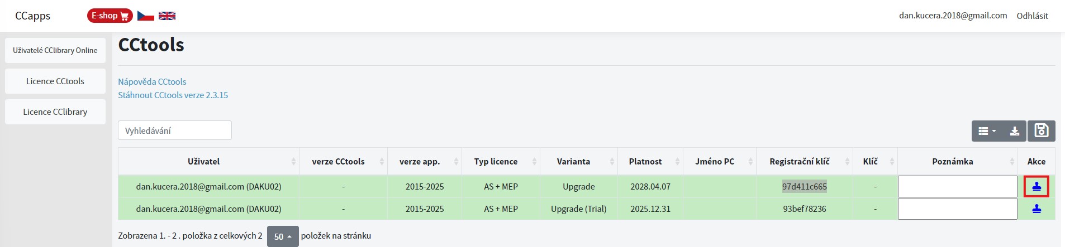Screen dimensions: 1065x247
Task: Click Stáhnout CCtools verze 2.3.15 link
Action: (173, 95)
